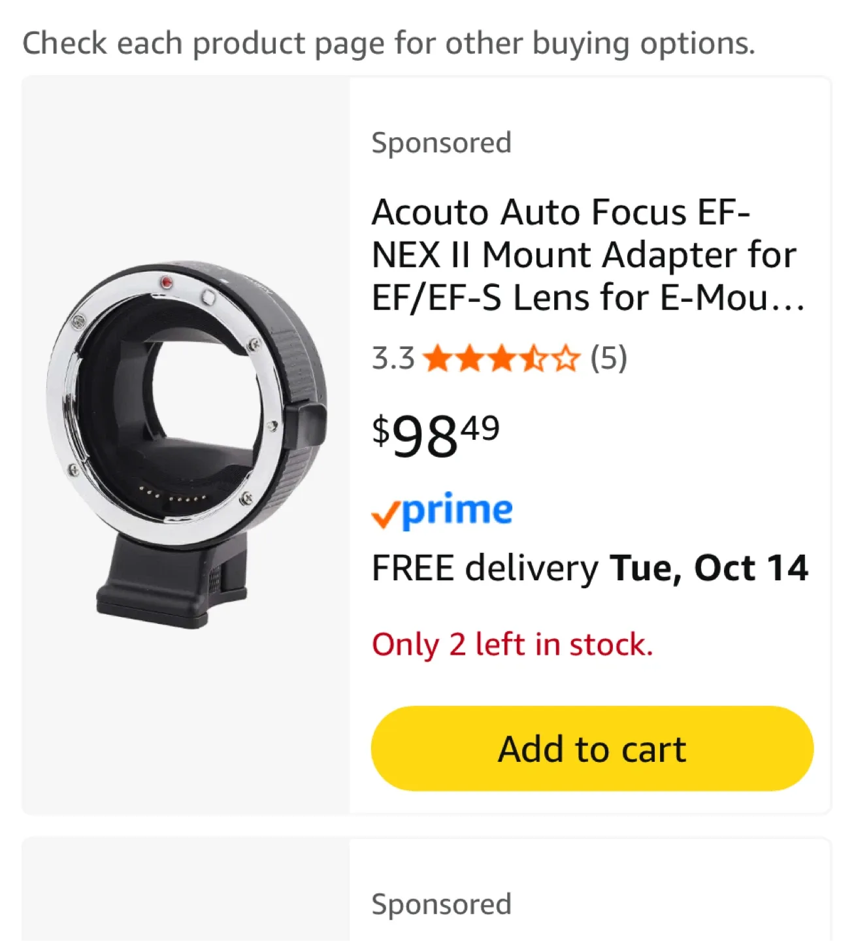Viewport: 854px width, 941px height.
Task: Open the (5) customer reviews count
Action: pos(609,358)
